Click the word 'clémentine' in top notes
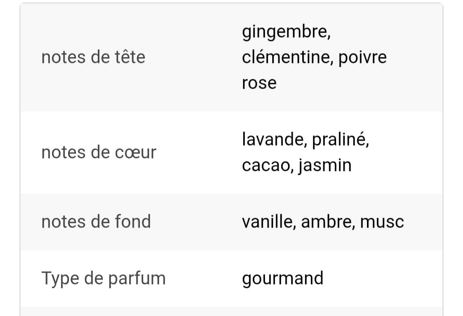Screen dimensions: 463x316 [285, 57]
